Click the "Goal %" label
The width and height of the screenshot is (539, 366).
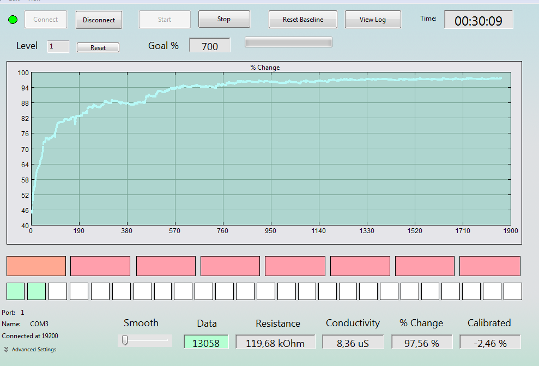point(163,46)
